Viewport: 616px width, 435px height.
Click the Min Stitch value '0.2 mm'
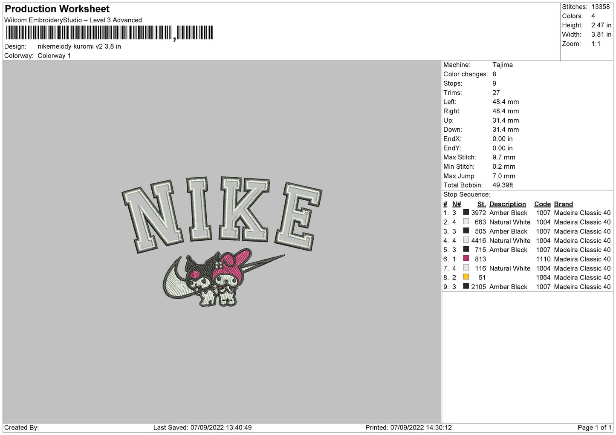tap(504, 167)
